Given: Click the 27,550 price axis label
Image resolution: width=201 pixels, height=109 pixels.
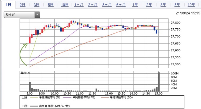Looking at the screenshot, I should 176,57.
